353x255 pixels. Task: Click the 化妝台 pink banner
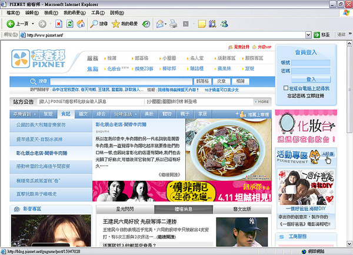306,127
